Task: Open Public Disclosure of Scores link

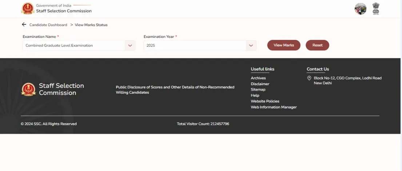Action: tap(175, 90)
